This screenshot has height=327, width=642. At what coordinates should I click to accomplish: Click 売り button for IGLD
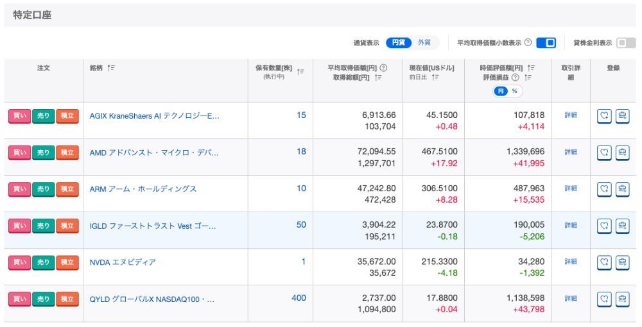coord(44,226)
